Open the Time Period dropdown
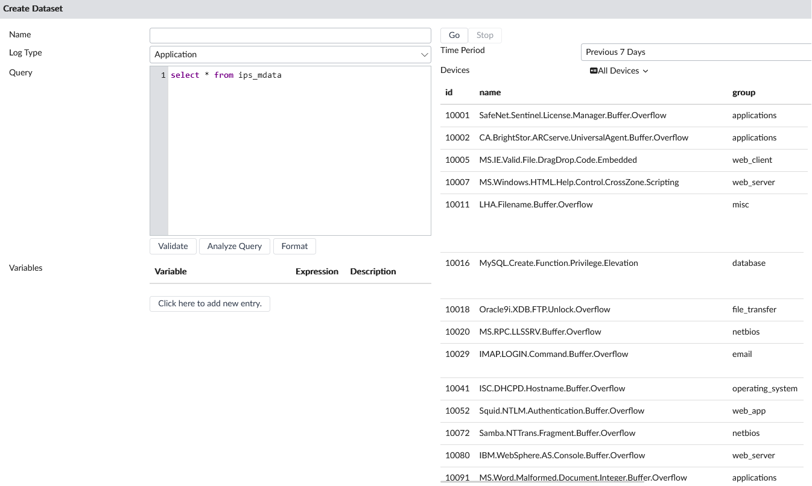The width and height of the screenshot is (812, 486). [694, 52]
